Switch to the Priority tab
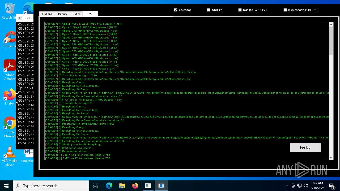Viewport: 340px width, 191px height. (x=62, y=14)
